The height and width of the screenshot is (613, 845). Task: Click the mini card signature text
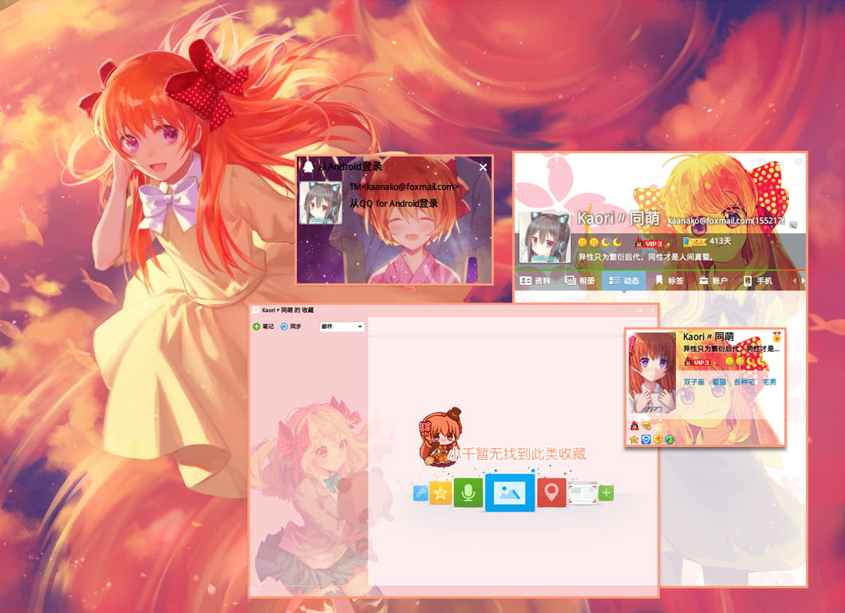[731, 349]
